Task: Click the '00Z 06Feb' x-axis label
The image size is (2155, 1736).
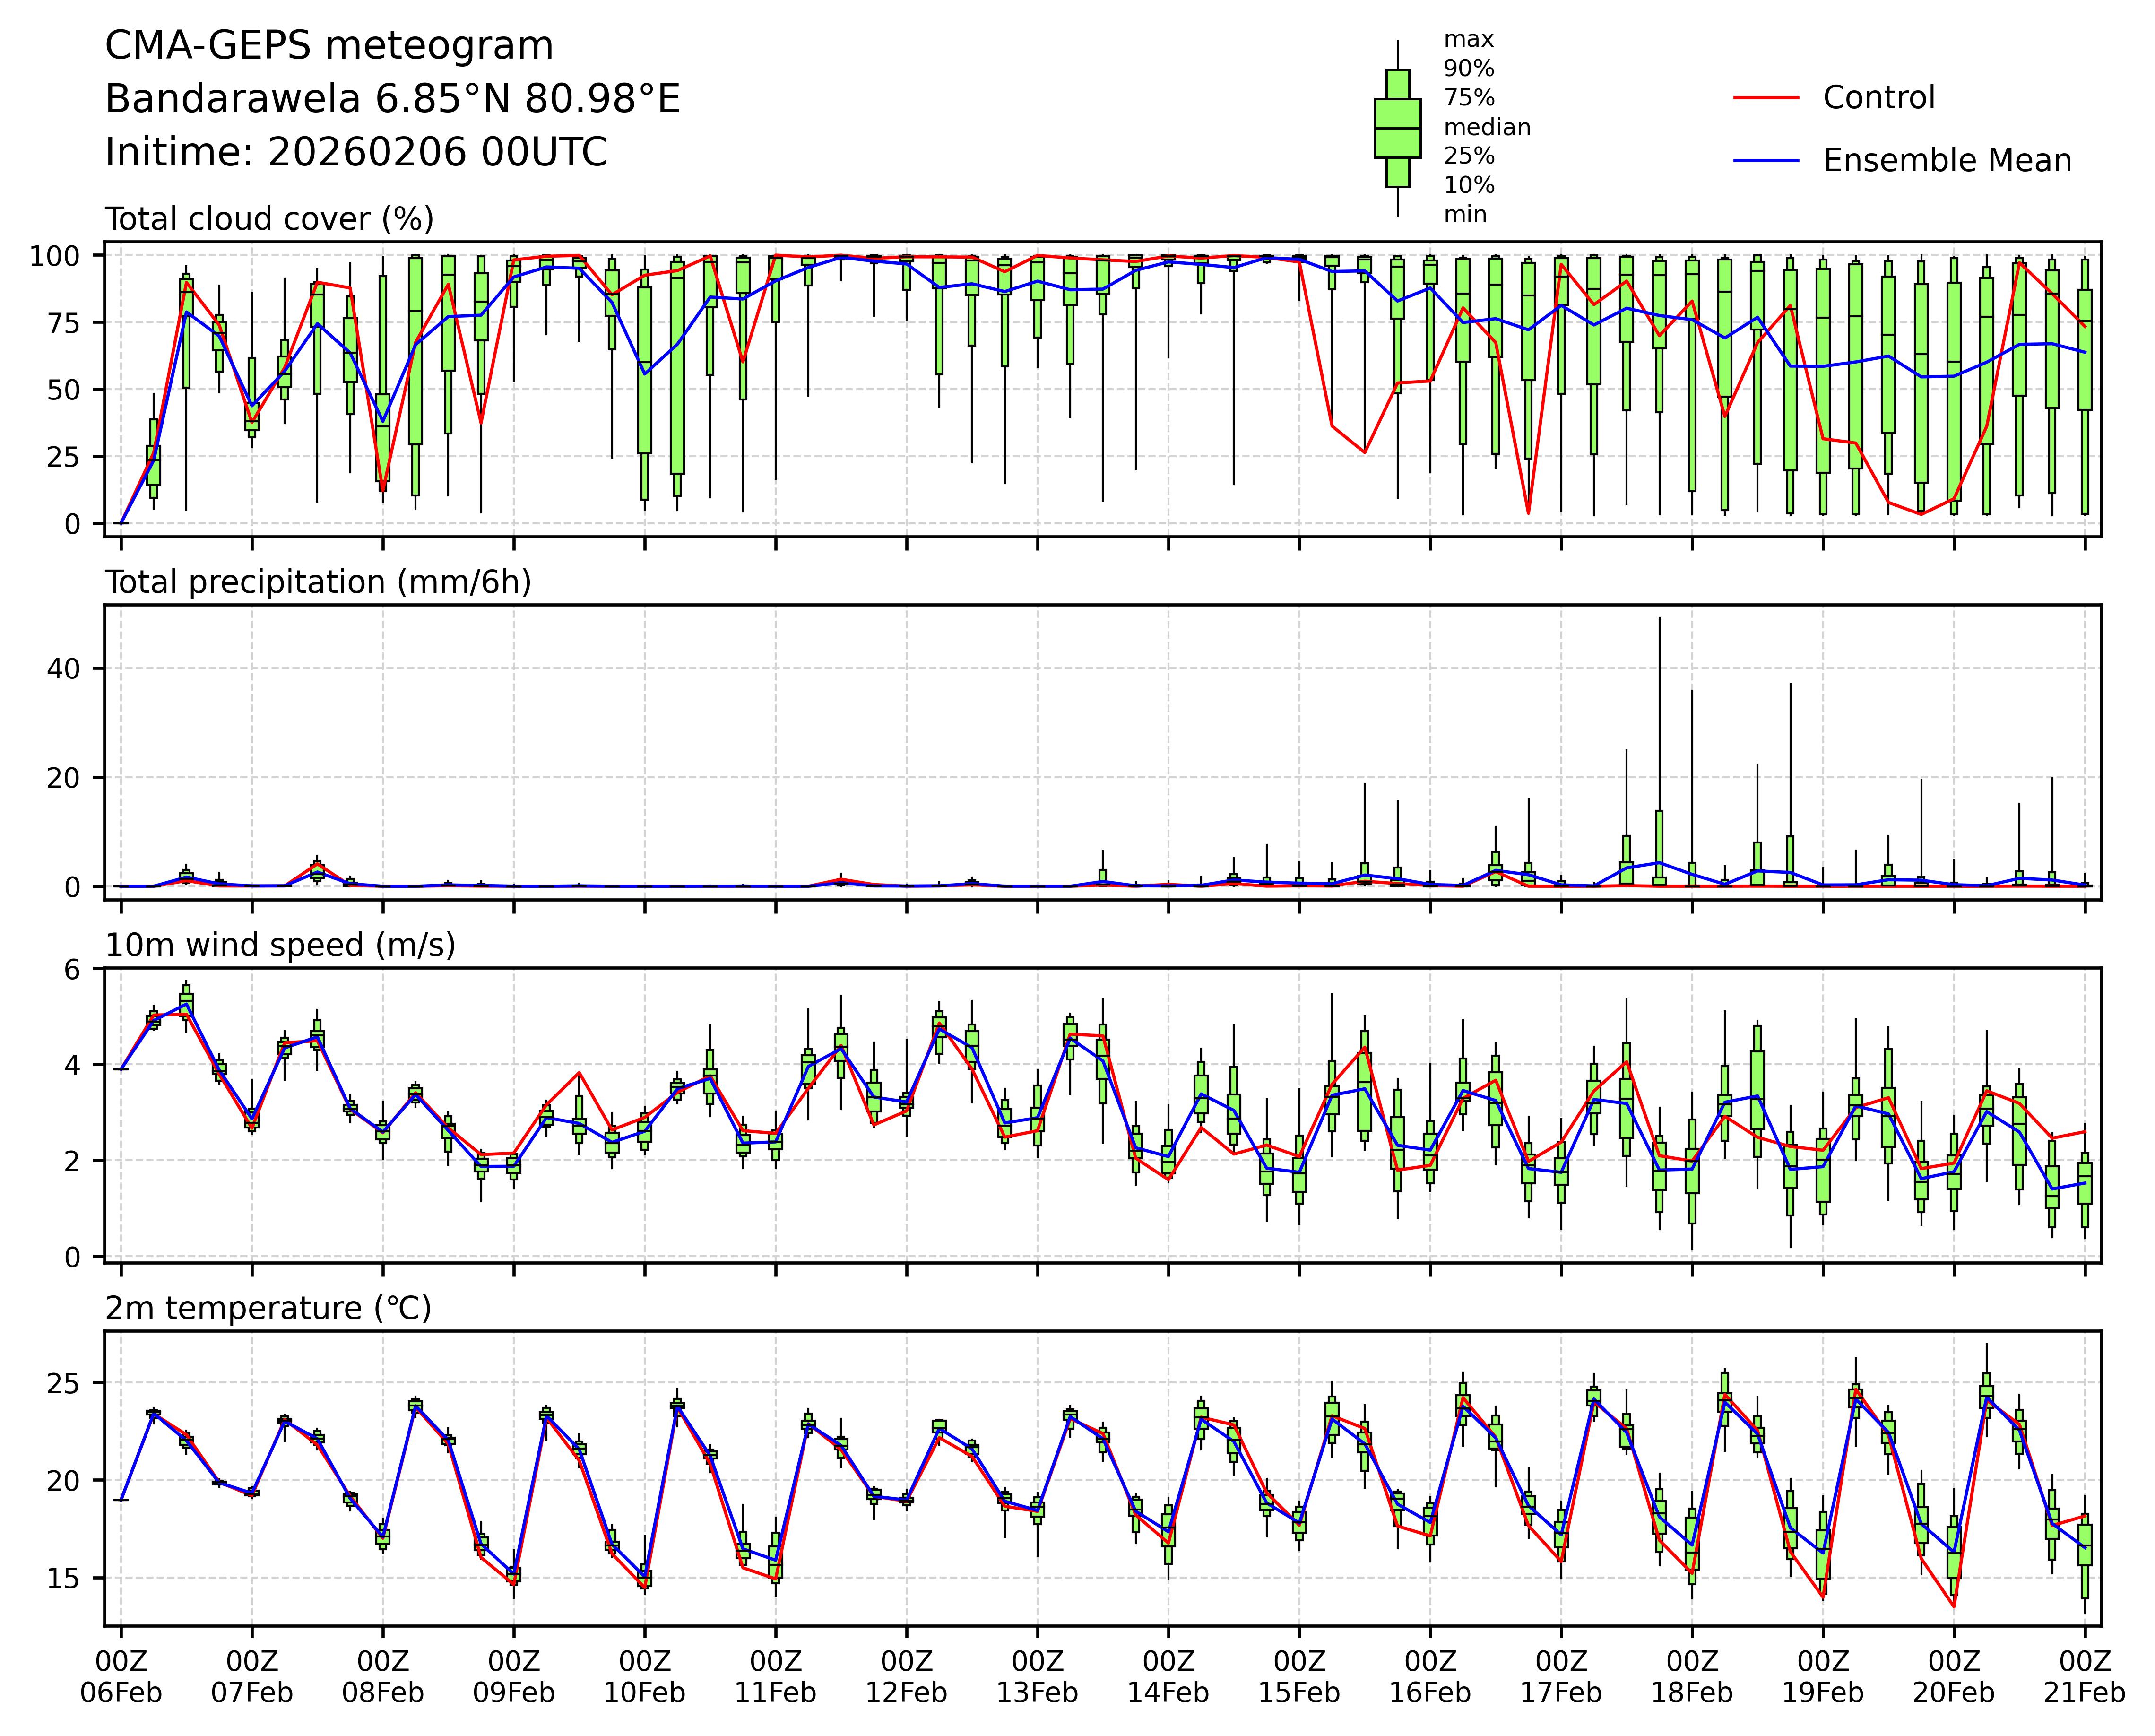Action: click(x=121, y=1677)
